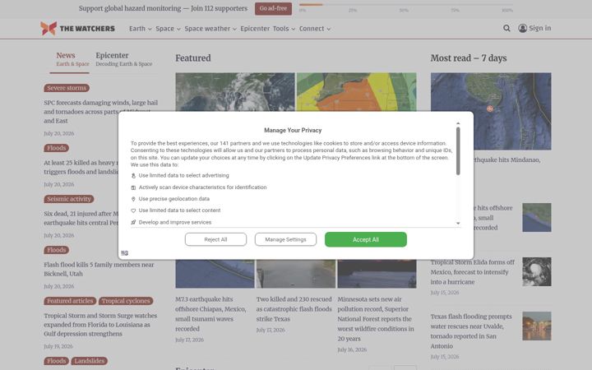Click the Sign in link
592x370 pixels.
click(x=539, y=28)
